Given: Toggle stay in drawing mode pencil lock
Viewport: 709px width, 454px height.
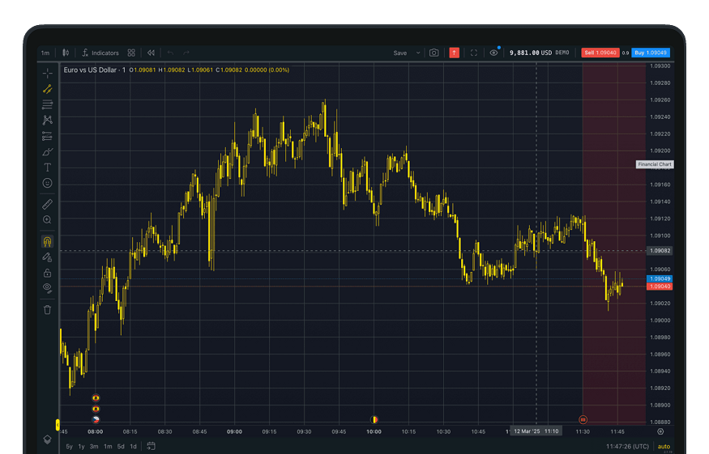Looking at the screenshot, I should click(48, 257).
